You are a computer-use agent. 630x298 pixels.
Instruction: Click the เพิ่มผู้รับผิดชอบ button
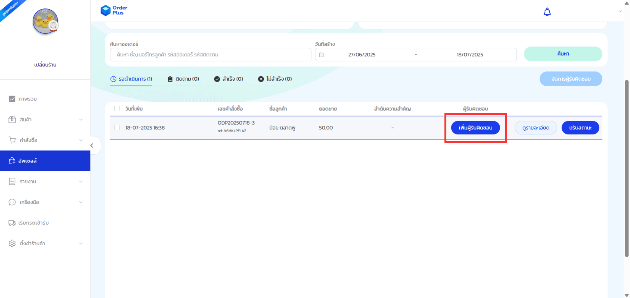475,128
